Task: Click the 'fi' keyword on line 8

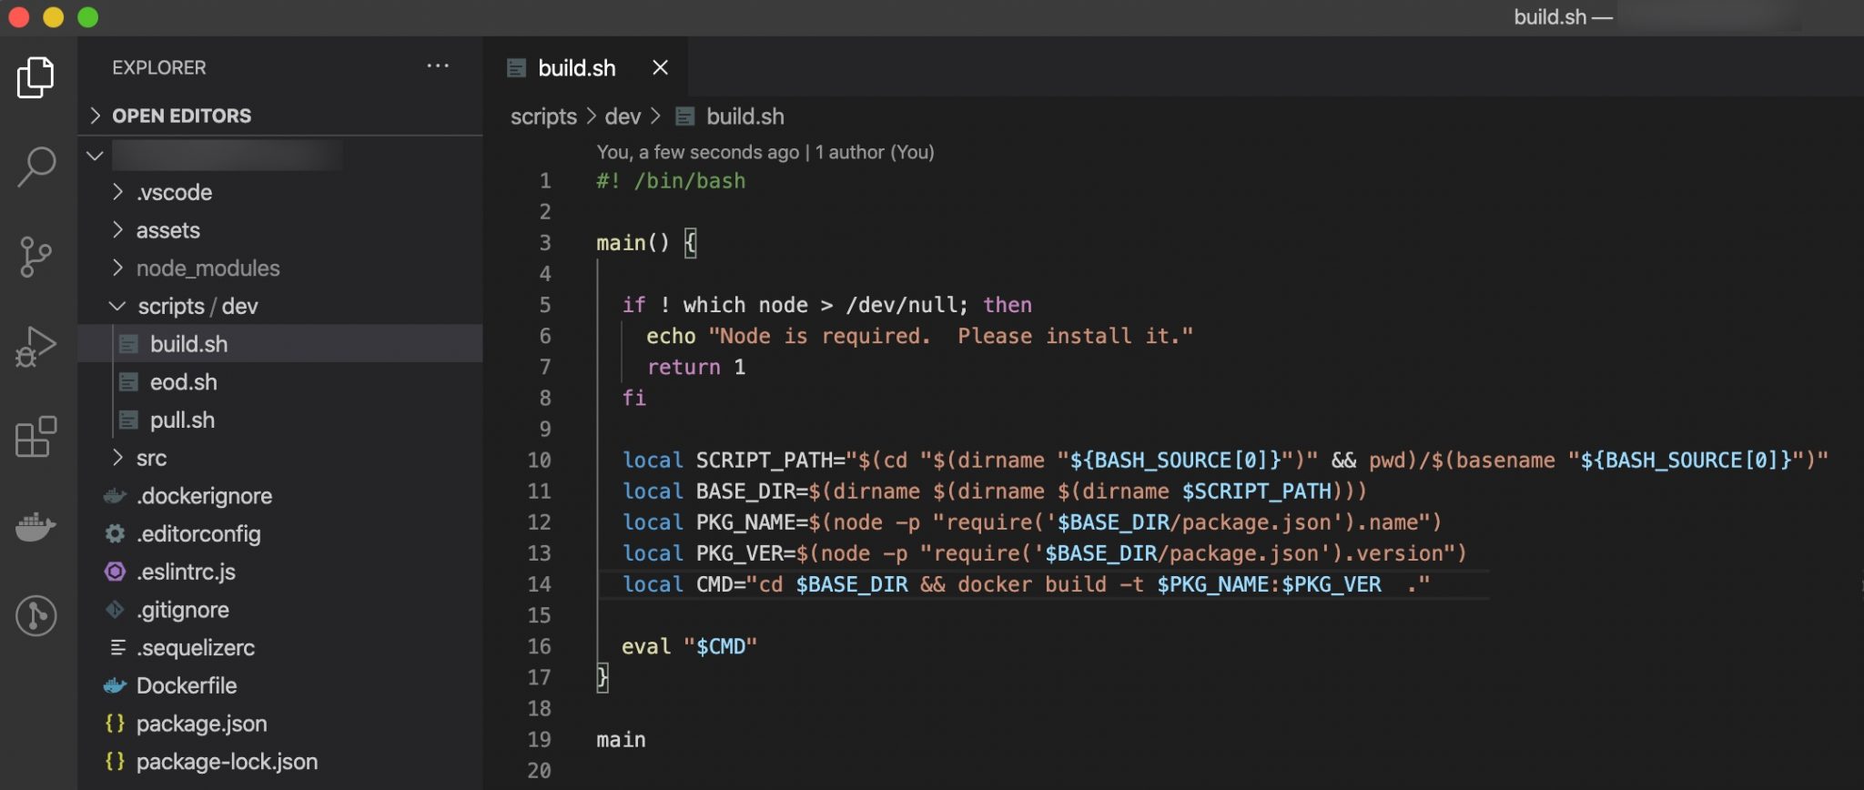Action: [633, 398]
